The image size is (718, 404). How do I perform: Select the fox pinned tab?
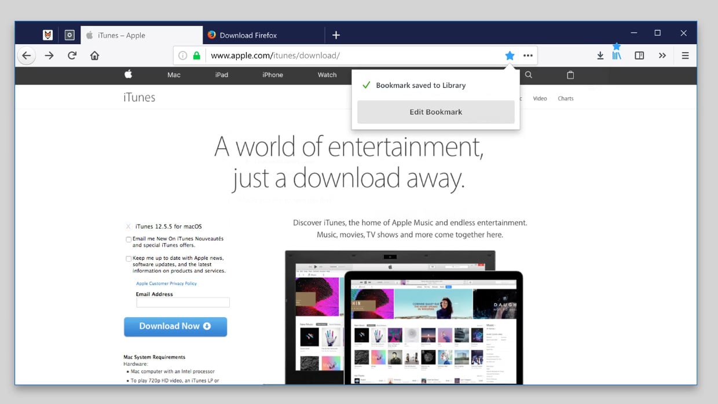coord(47,35)
